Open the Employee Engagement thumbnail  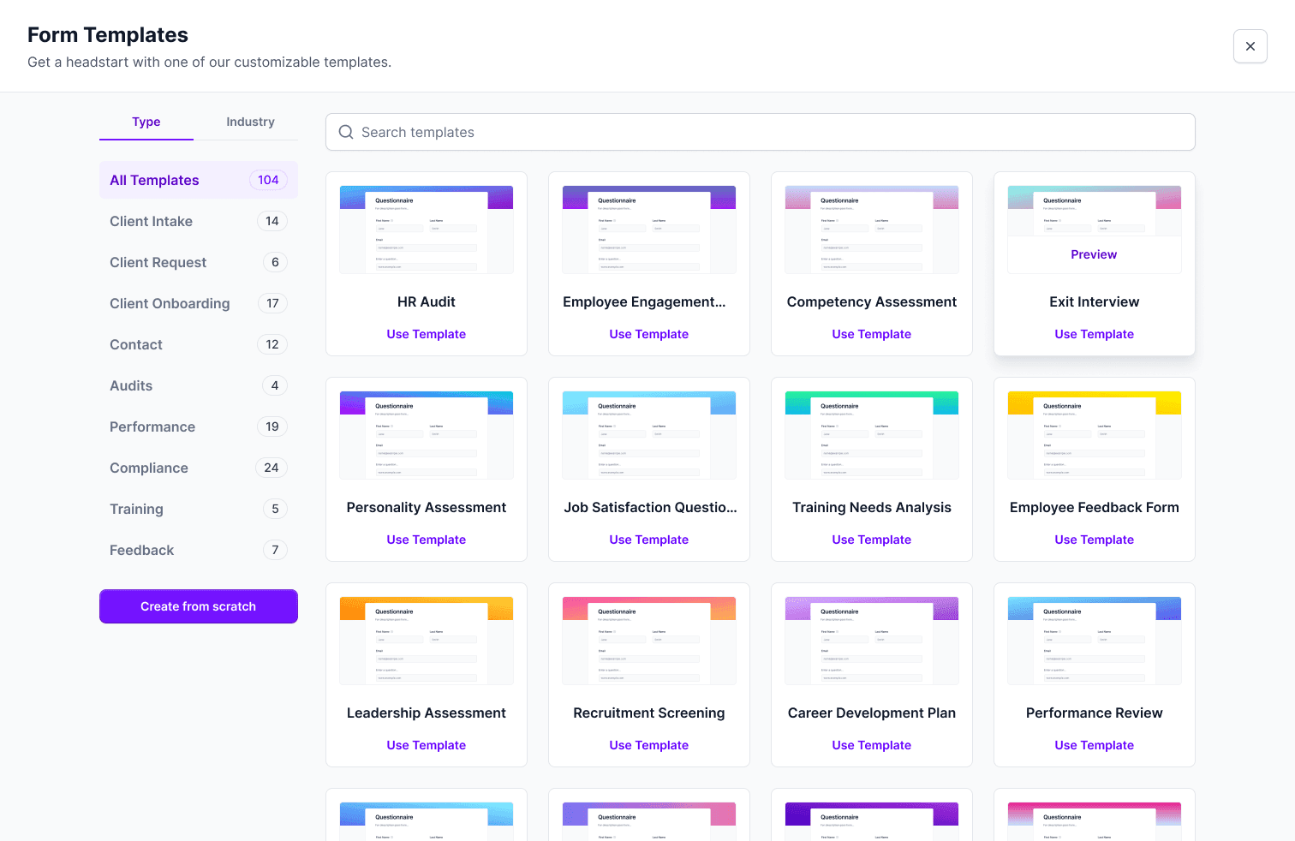point(649,230)
